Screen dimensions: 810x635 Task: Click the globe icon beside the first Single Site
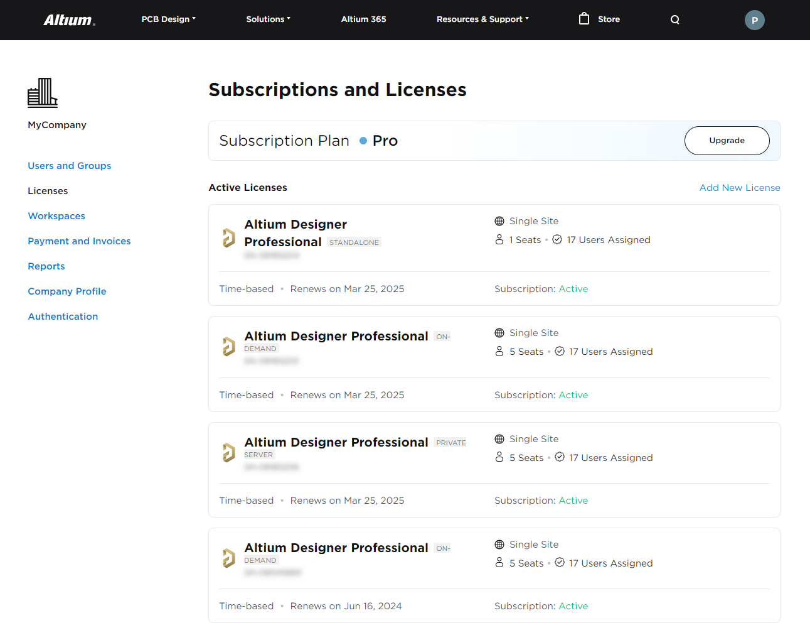[x=499, y=221]
